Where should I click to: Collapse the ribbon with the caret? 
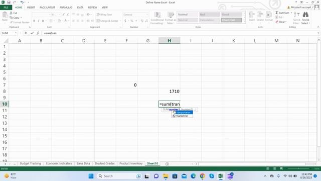[x=318, y=27]
